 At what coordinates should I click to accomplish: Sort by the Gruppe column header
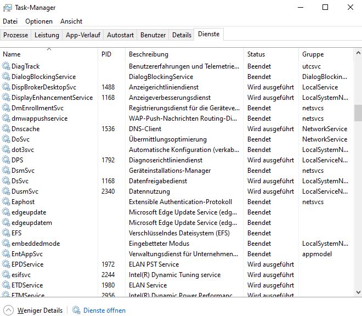pos(326,54)
